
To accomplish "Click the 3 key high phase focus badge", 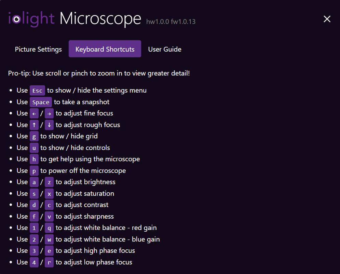I will 34,250.
